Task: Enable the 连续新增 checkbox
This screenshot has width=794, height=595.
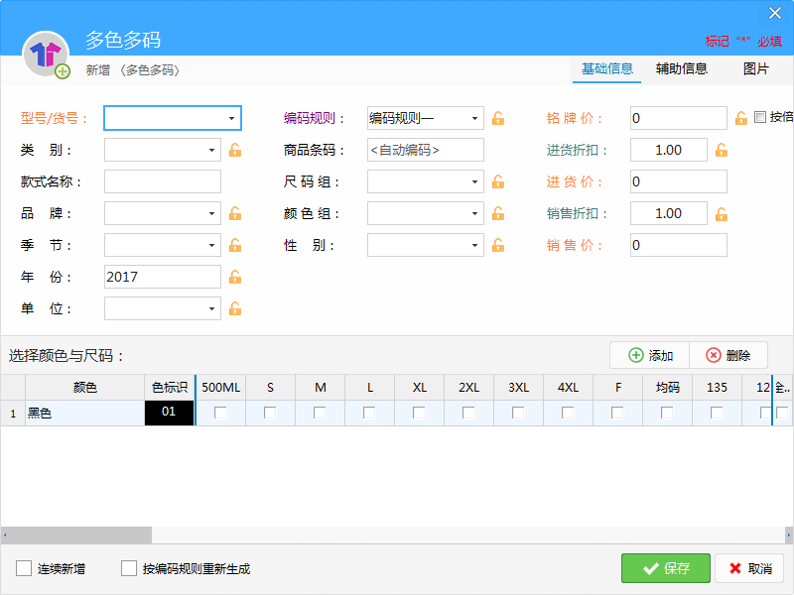Action: pyautogui.click(x=24, y=568)
